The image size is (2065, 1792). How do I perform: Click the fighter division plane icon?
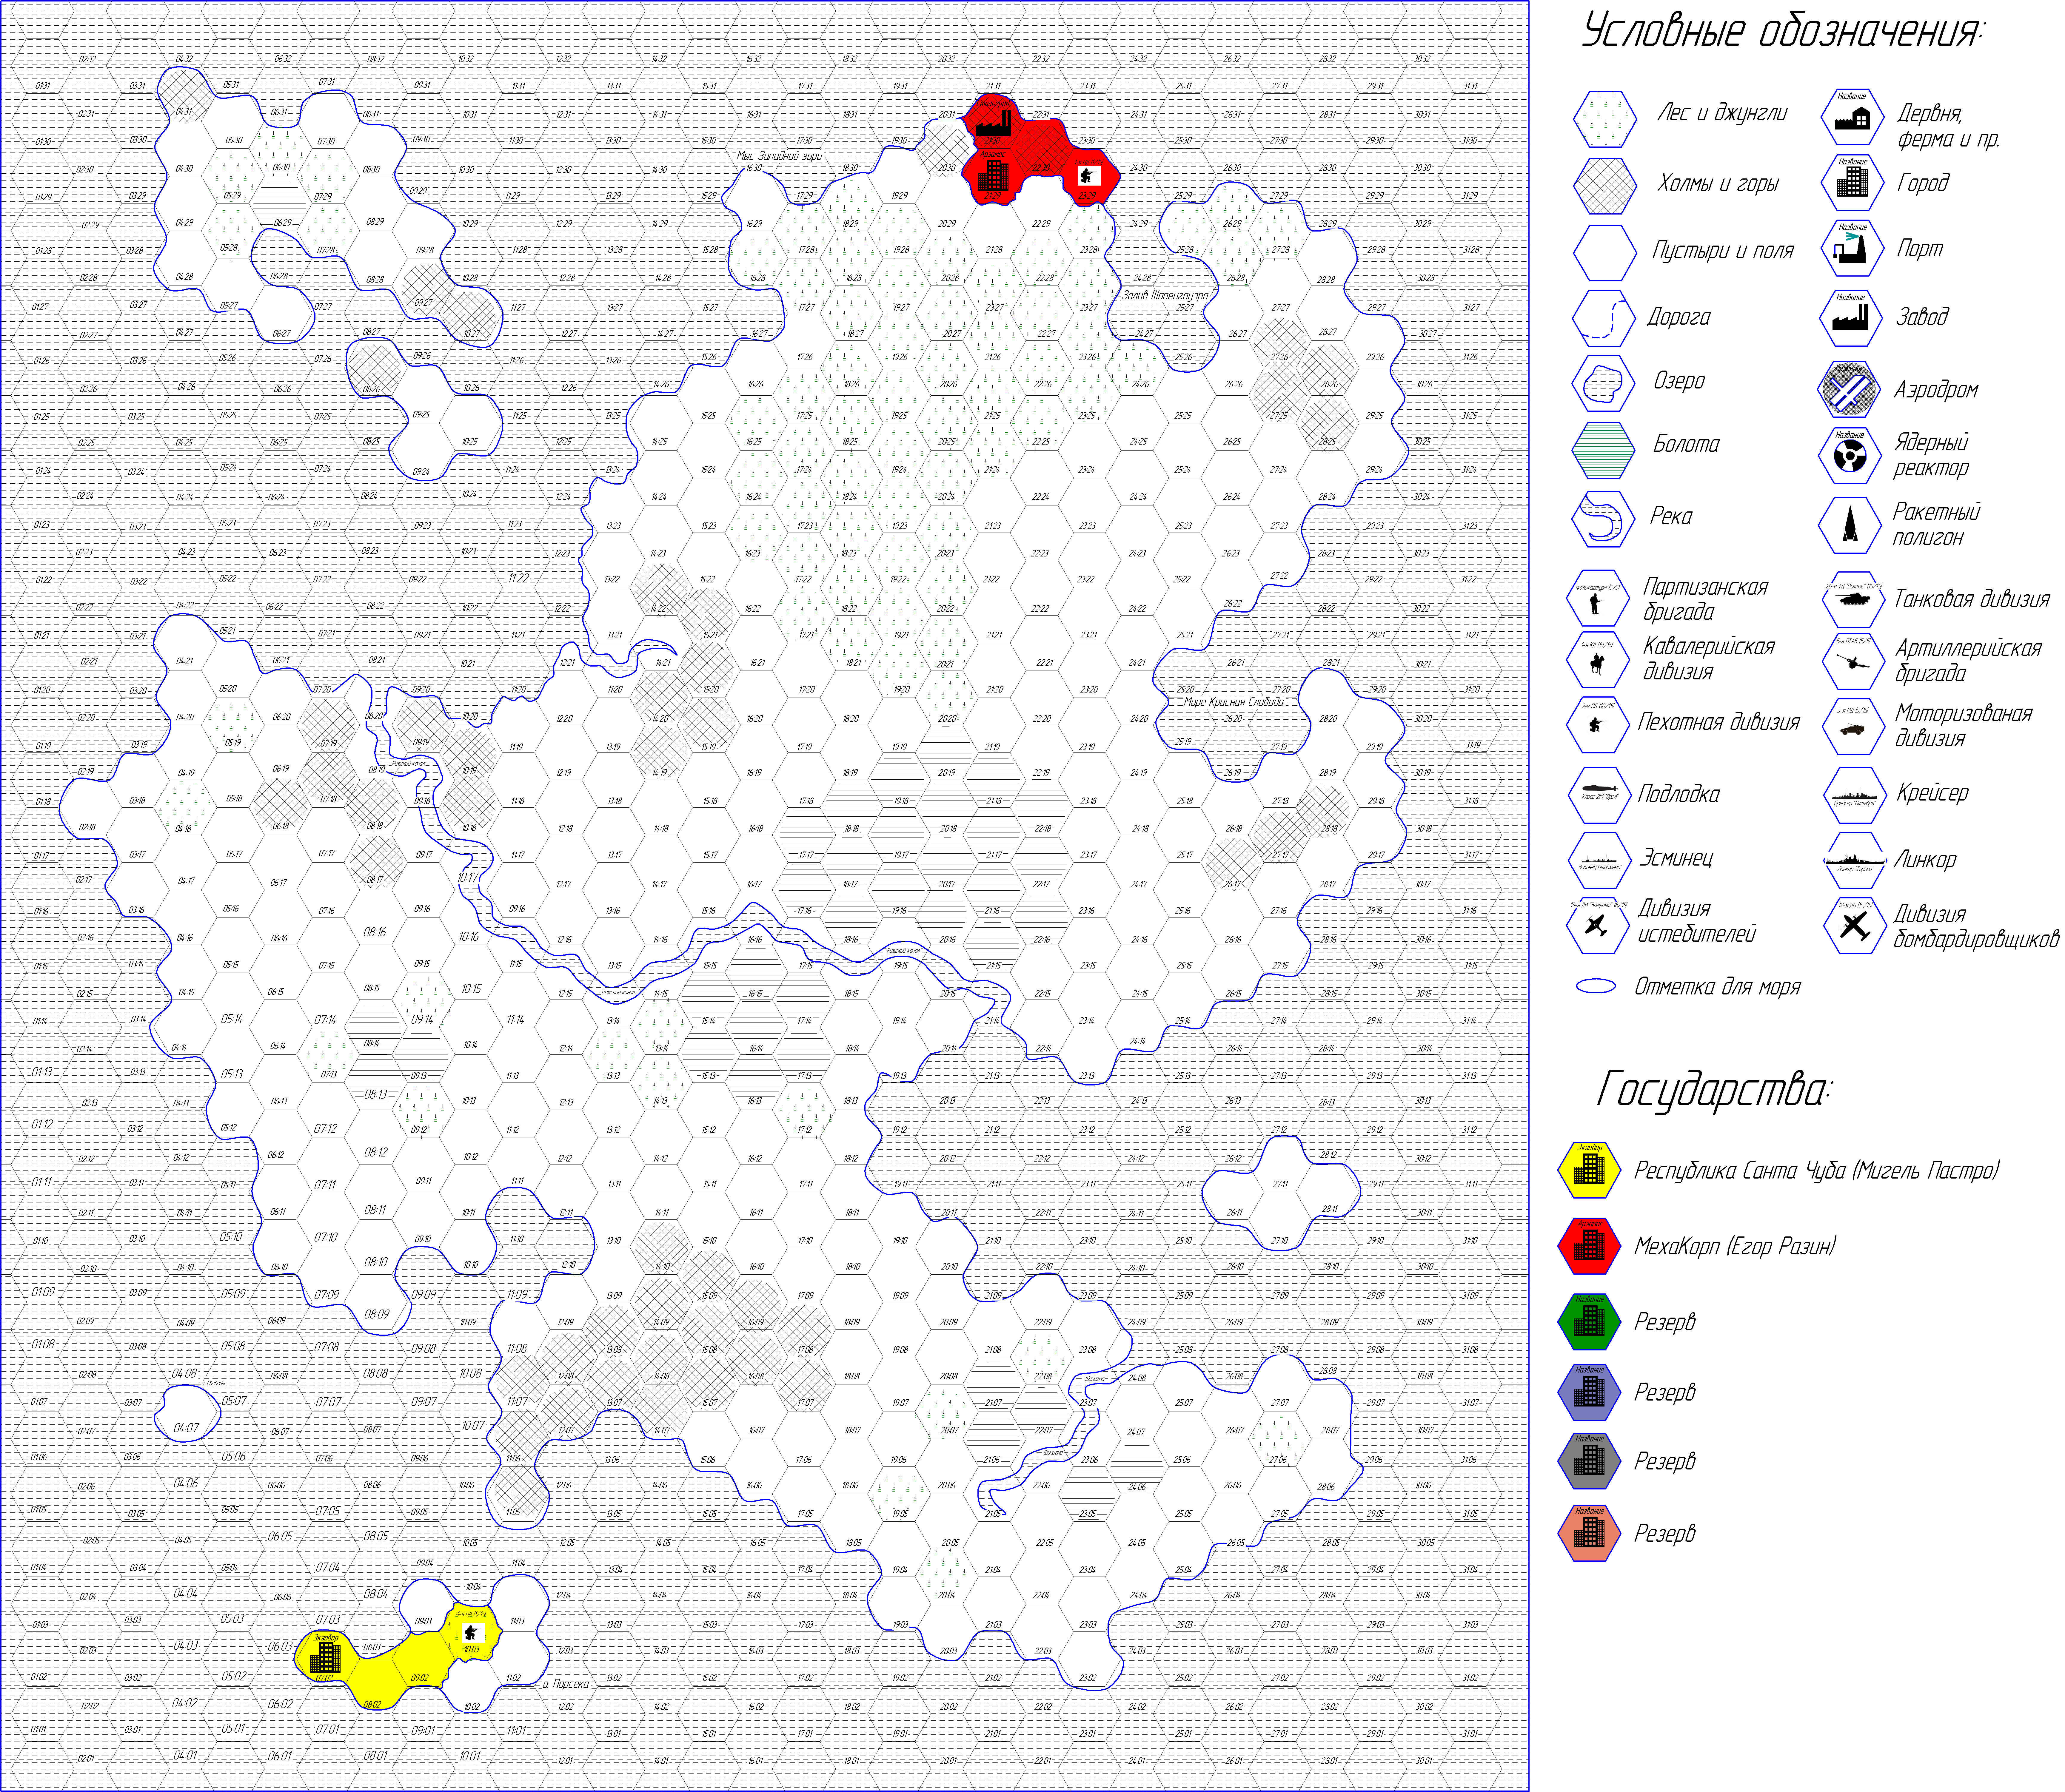pos(1598,925)
